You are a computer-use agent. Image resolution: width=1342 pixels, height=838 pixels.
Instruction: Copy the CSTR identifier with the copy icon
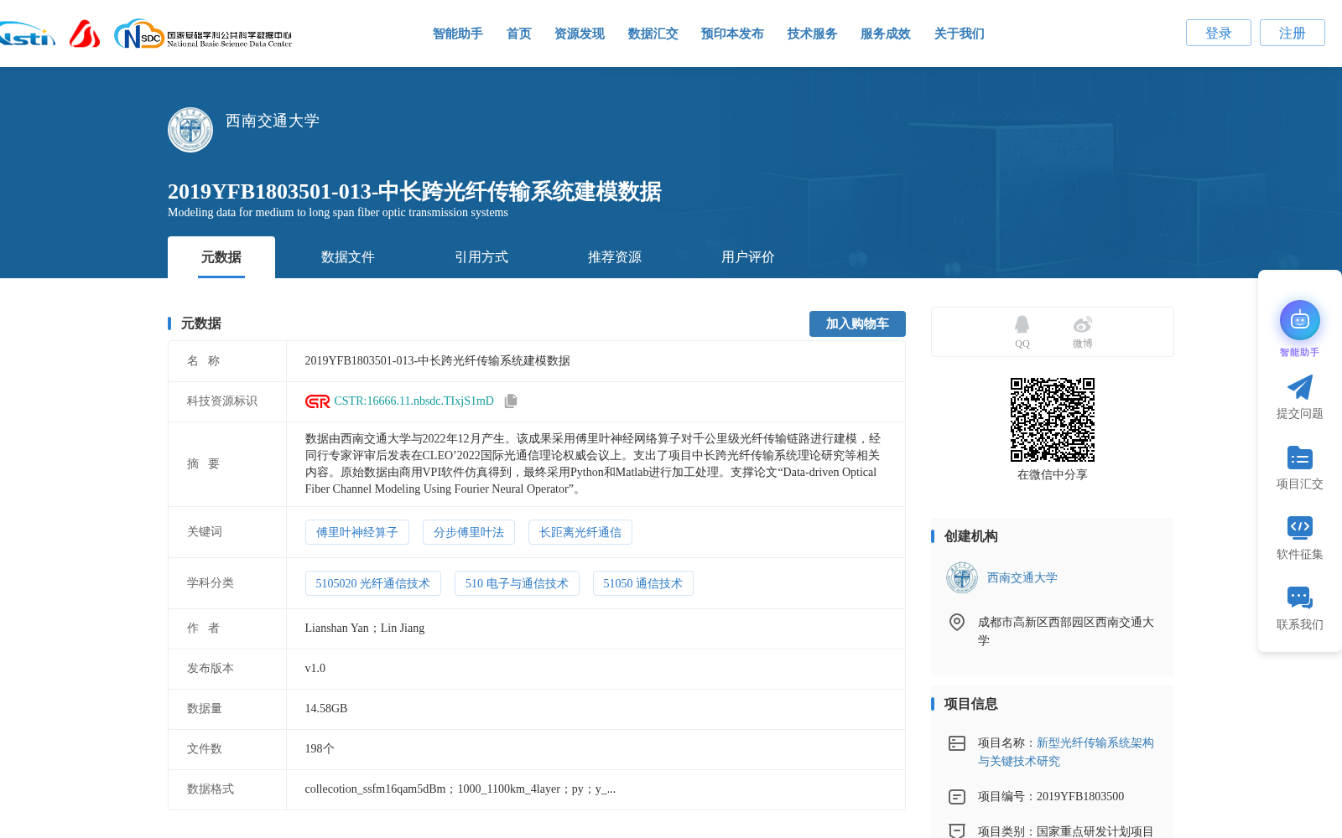511,401
